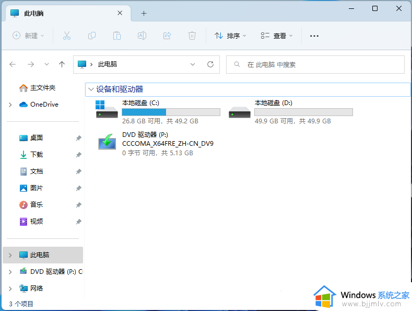Open the address bar history dropdown
412x311 pixels.
[x=193, y=64]
